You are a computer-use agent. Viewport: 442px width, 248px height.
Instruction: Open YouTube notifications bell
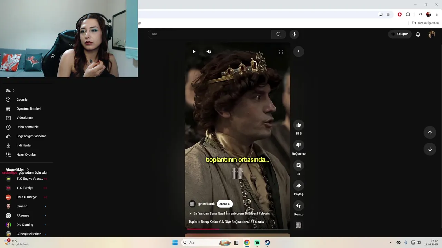coord(418,34)
